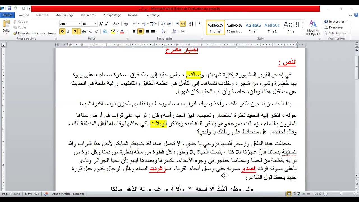Apply superscript formatting
The height and width of the screenshot is (202, 359).
point(96,31)
